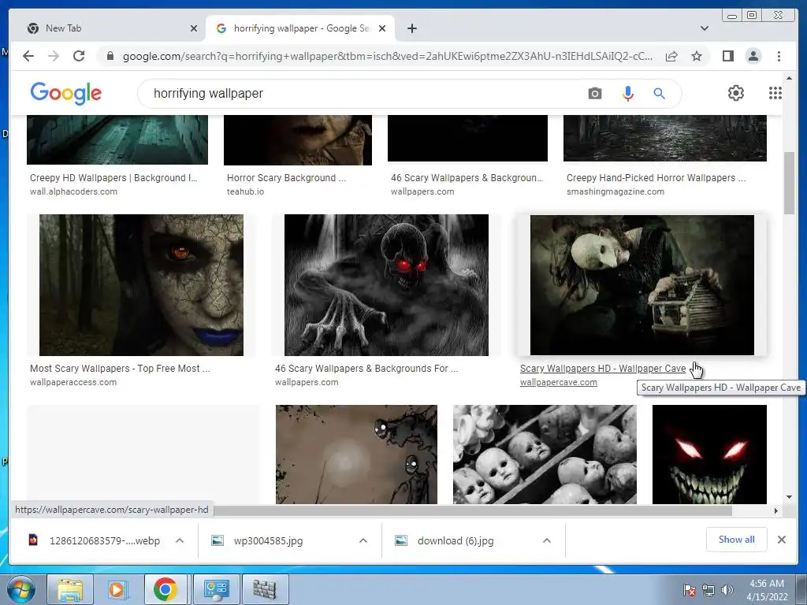
Task: Click the browser back arrow
Action: [28, 56]
